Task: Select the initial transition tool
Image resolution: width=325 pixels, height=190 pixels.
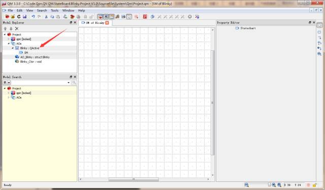Action: pos(319,48)
